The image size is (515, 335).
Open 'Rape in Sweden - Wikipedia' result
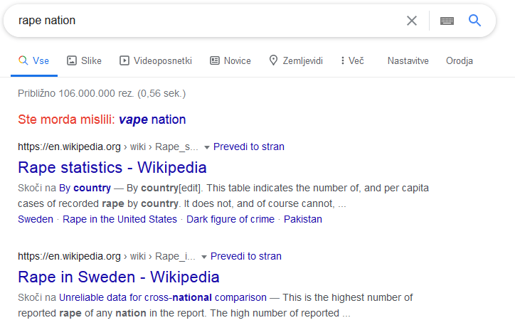pos(119,277)
